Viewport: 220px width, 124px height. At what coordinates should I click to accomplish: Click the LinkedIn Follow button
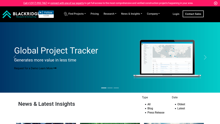[x=46, y=12]
